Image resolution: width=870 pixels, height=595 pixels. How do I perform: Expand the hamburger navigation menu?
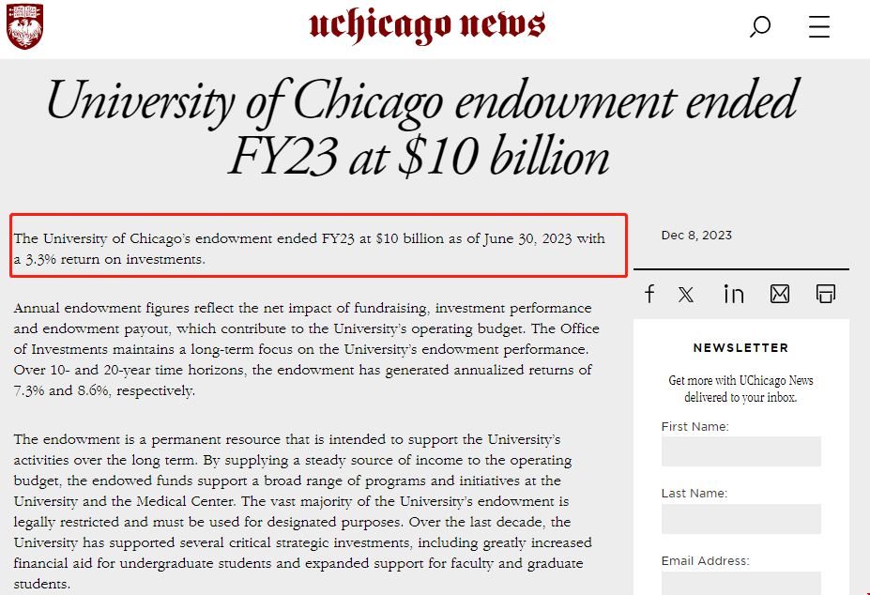(x=818, y=27)
